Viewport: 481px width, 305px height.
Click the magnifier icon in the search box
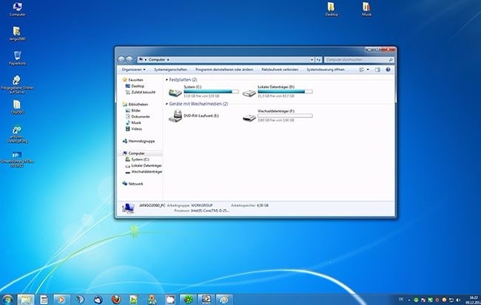click(391, 60)
